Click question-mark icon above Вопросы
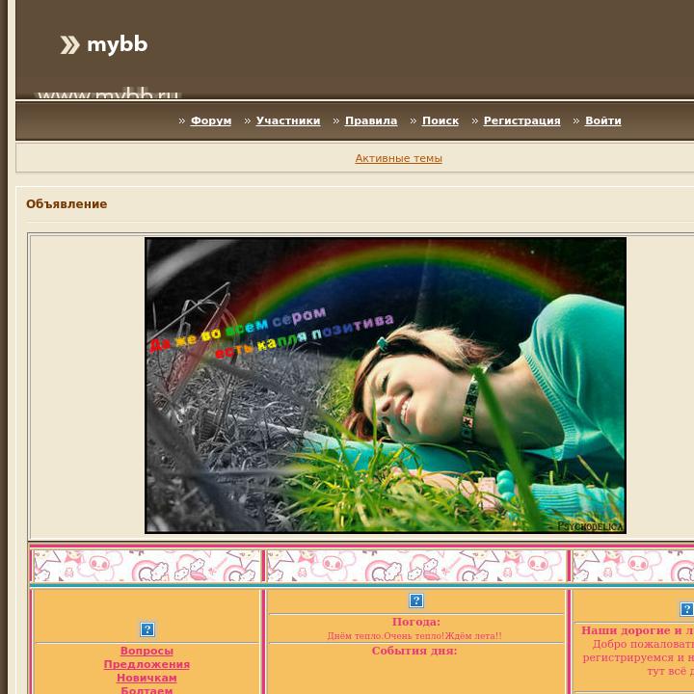 tap(147, 628)
